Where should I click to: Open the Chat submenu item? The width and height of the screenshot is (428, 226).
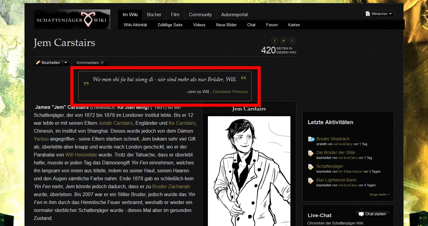click(251, 25)
